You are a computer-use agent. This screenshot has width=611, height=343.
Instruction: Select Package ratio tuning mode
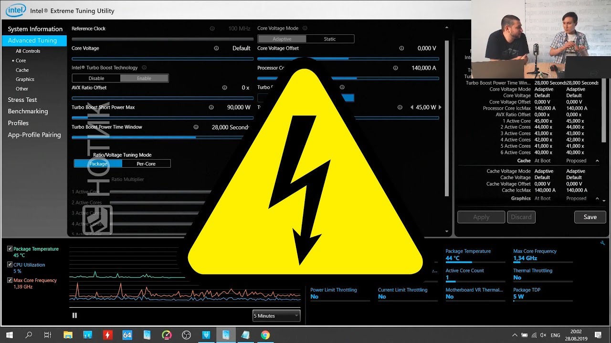98,163
